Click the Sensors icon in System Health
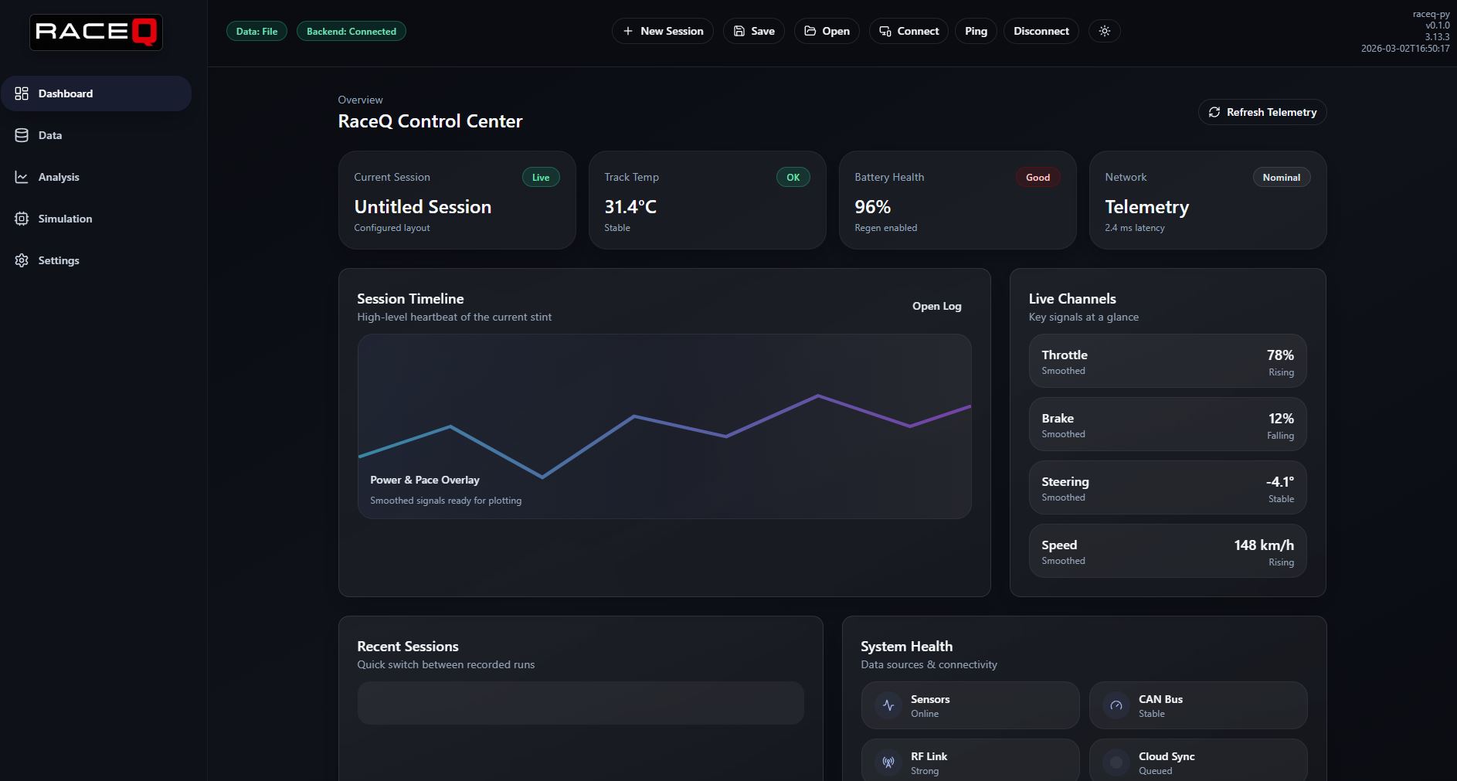The width and height of the screenshot is (1457, 781). [888, 705]
